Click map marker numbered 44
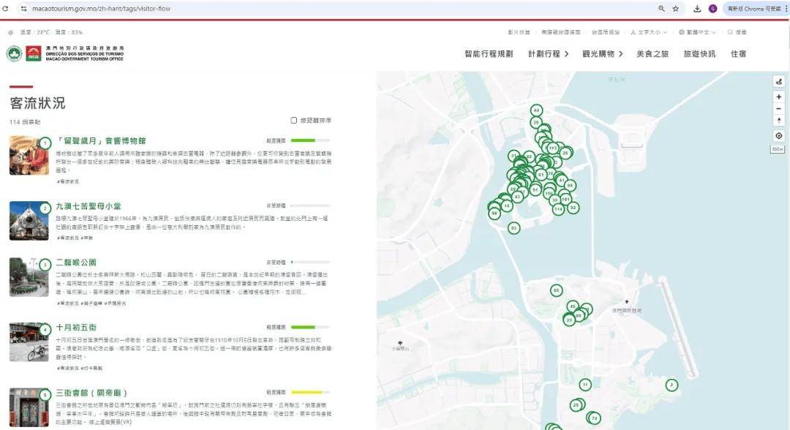This screenshot has height=430, width=790. pos(536,110)
